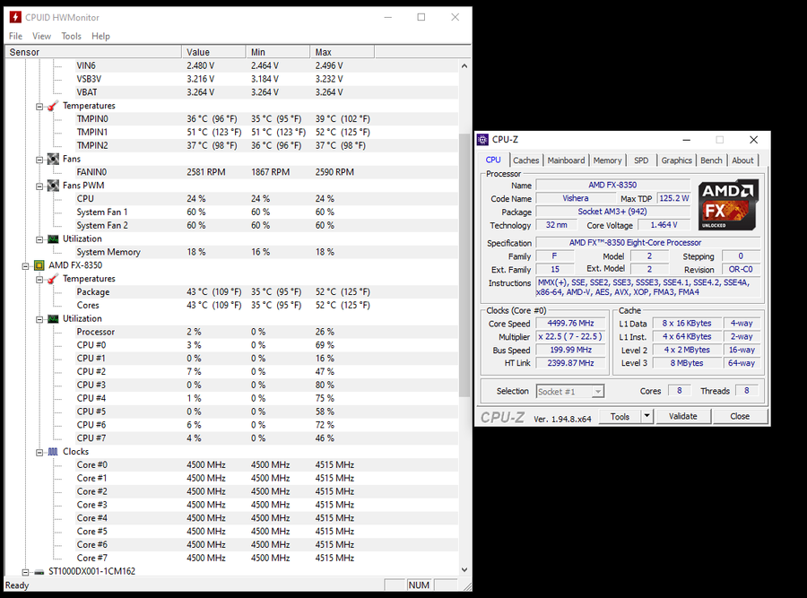Collapse the Fans tree node
Screen dimensions: 807x598
tap(39, 160)
